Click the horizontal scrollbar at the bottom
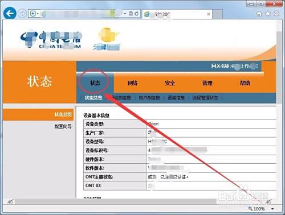Viewport: 285px width, 215px height. click(x=116, y=201)
